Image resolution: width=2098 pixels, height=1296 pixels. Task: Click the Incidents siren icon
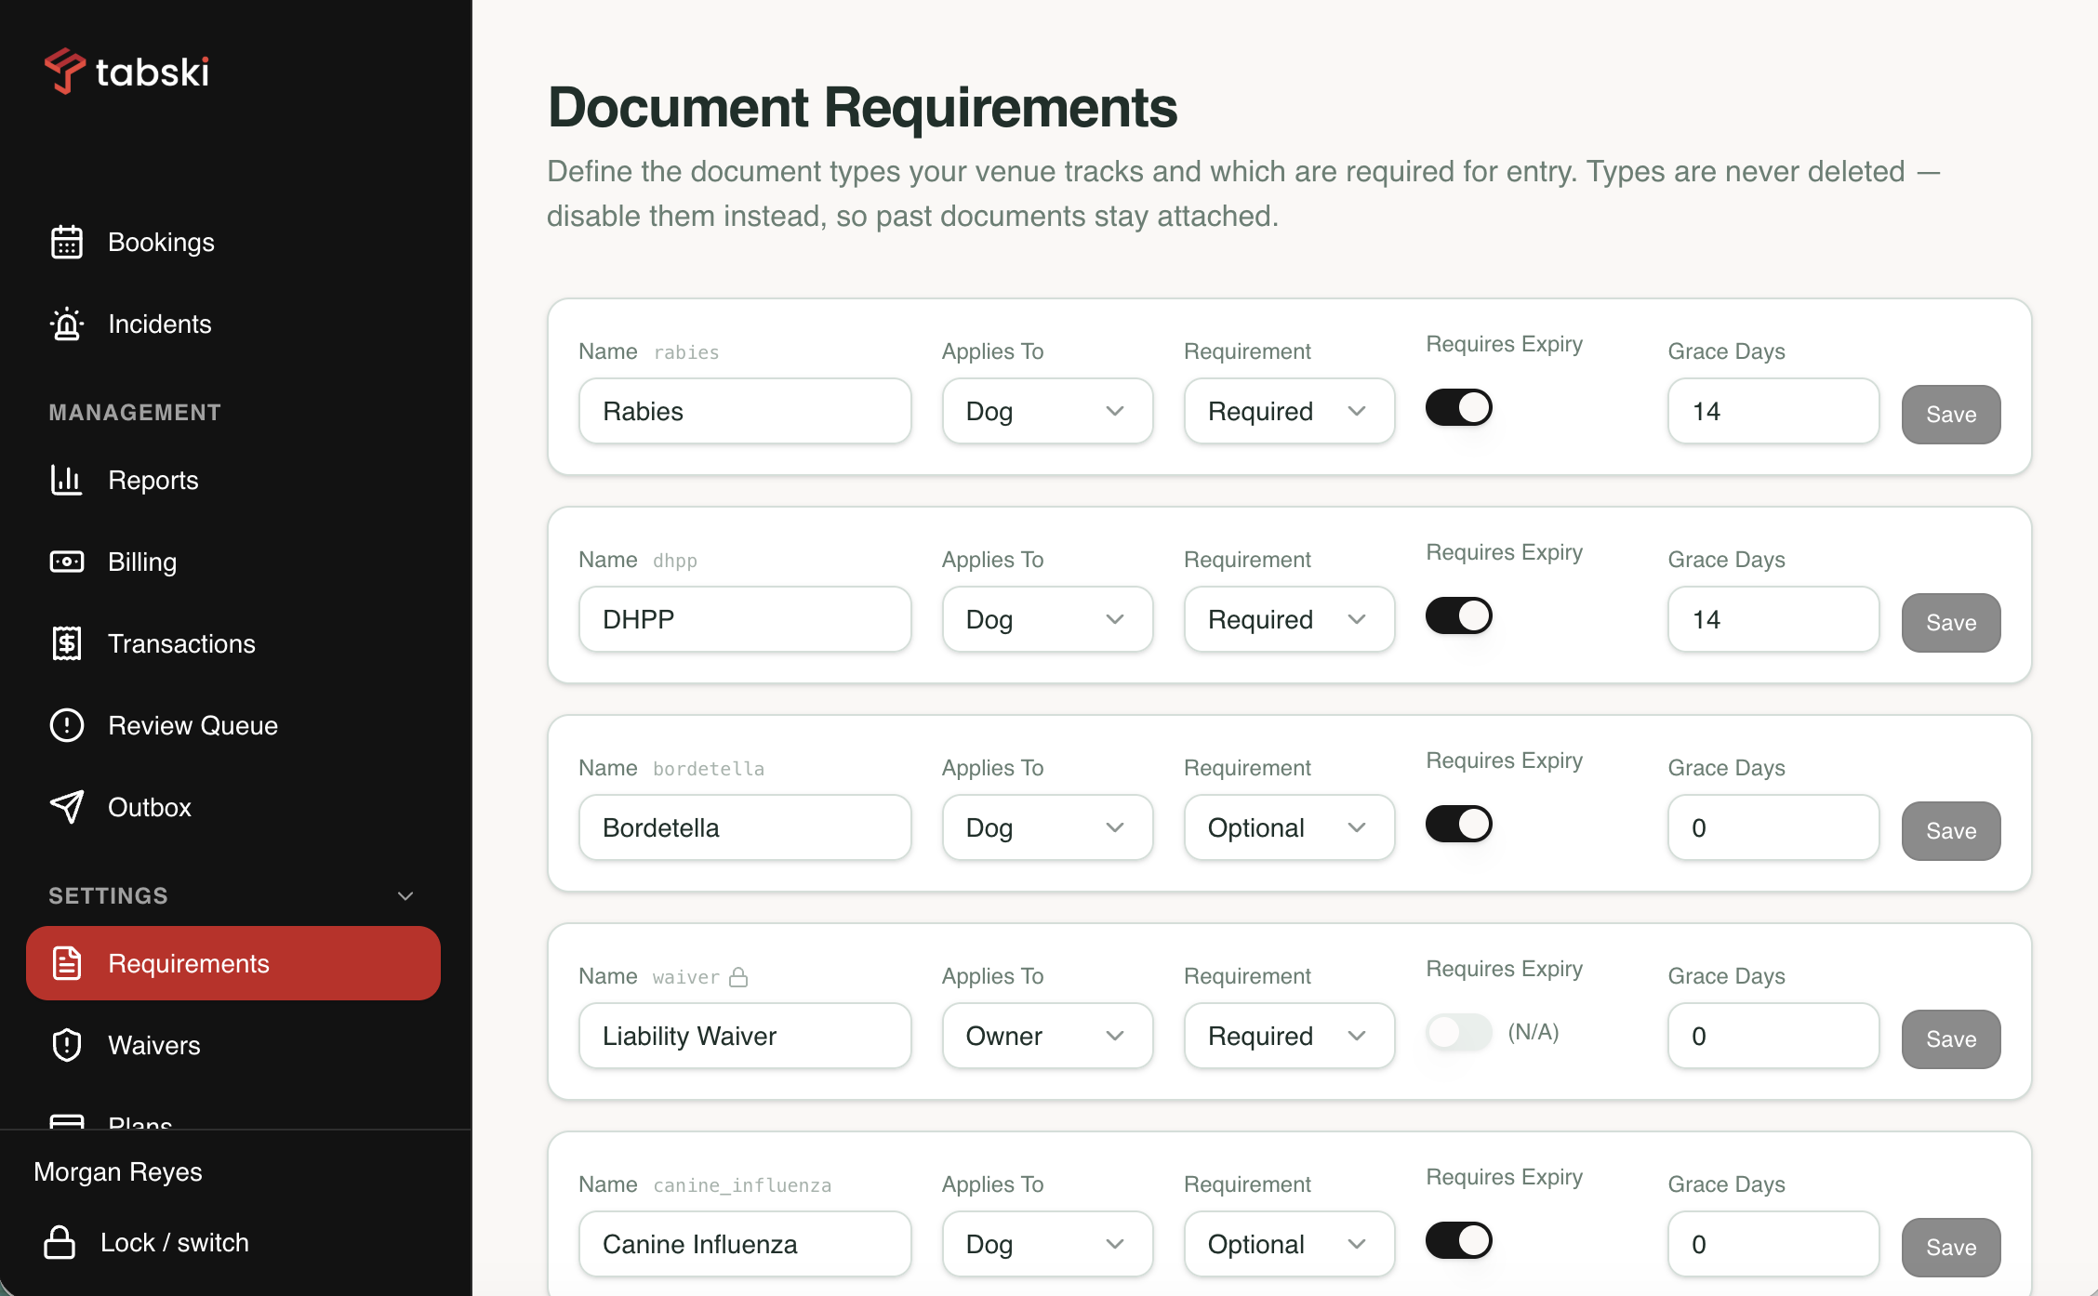pos(67,324)
